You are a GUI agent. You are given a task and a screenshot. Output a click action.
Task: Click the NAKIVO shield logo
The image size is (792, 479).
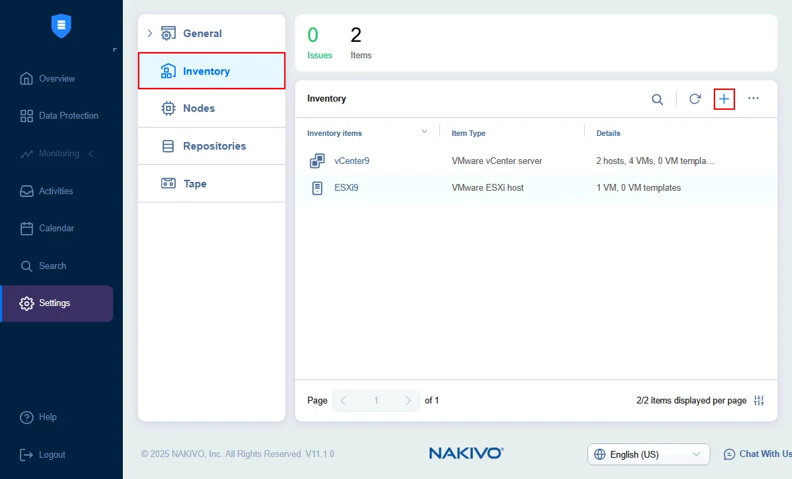click(x=61, y=26)
